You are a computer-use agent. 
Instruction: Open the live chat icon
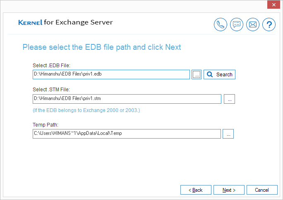(236, 24)
